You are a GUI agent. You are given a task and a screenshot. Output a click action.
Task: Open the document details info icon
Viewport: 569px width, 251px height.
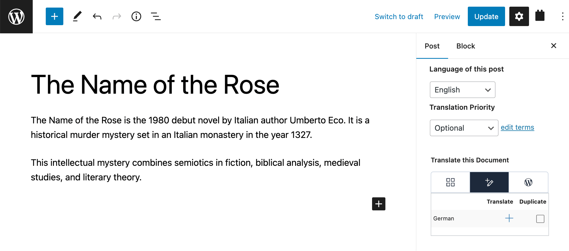click(x=136, y=16)
